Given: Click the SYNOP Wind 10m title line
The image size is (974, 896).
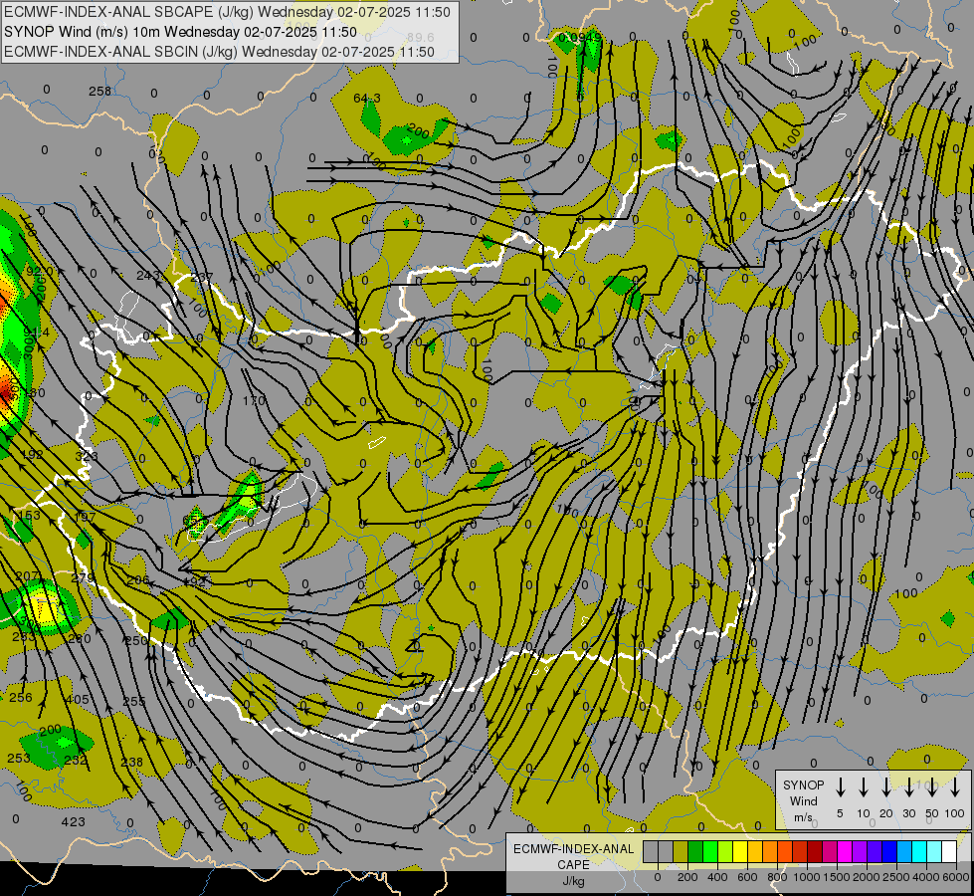Looking at the screenshot, I should click(x=180, y=32).
